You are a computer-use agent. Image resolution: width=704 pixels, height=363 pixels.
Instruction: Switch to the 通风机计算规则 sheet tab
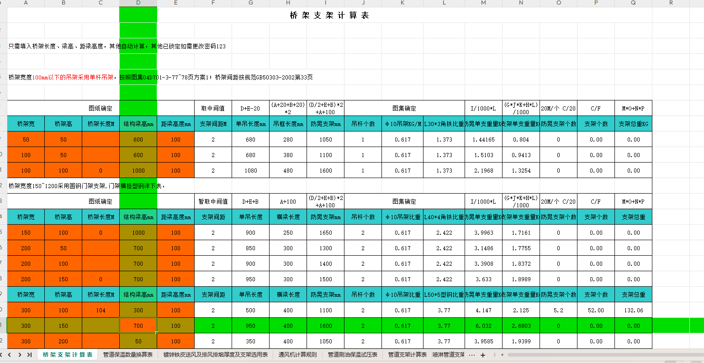[x=298, y=355]
